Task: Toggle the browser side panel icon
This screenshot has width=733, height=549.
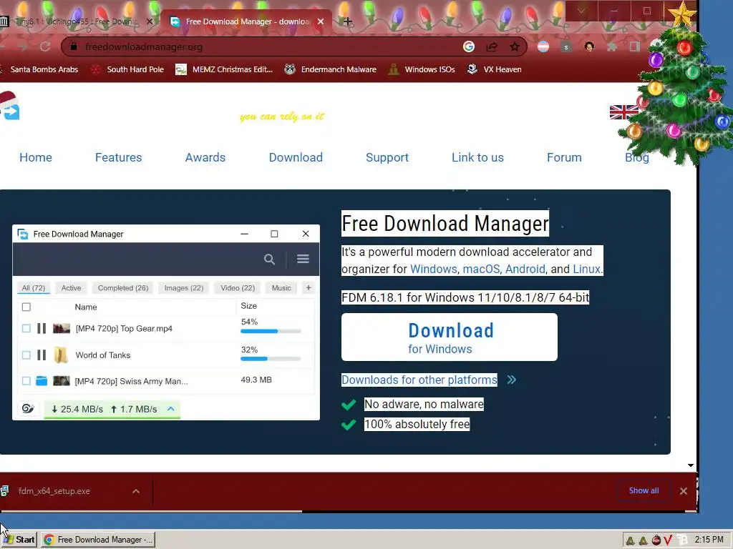Action: [x=634, y=46]
